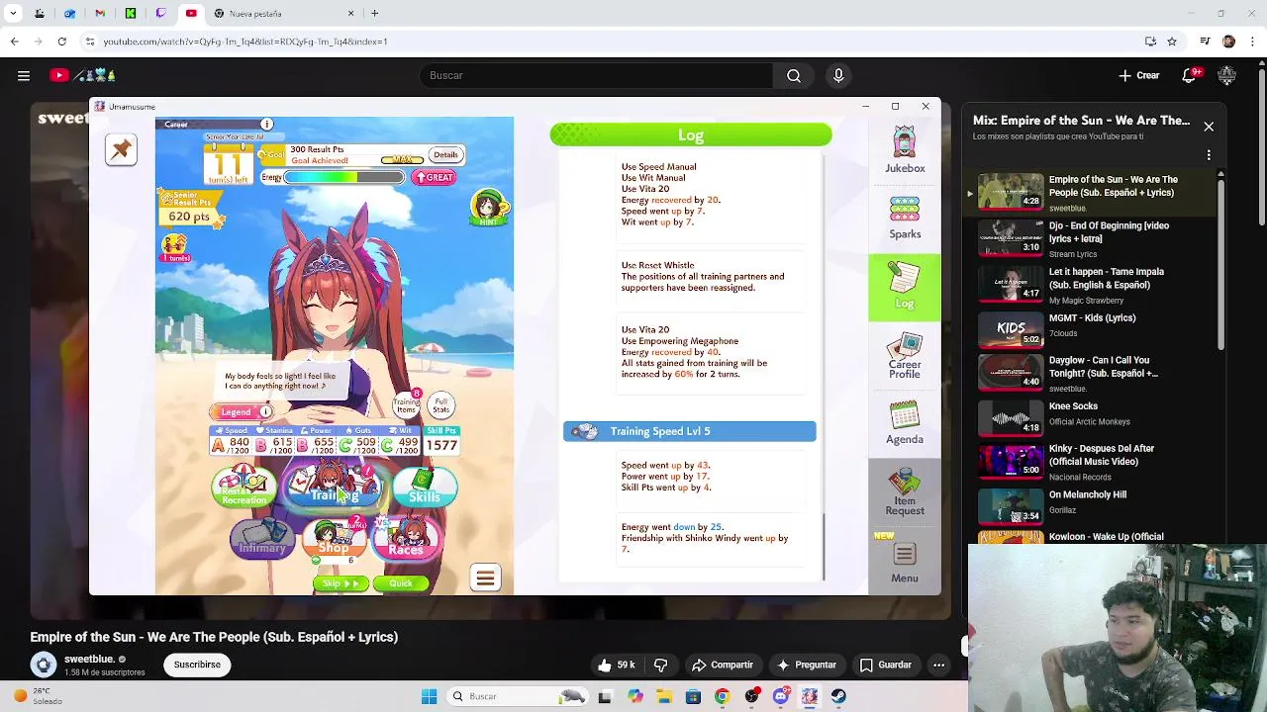Switch to the Twitch browser tab
The image size is (1267, 712).
pos(160,14)
